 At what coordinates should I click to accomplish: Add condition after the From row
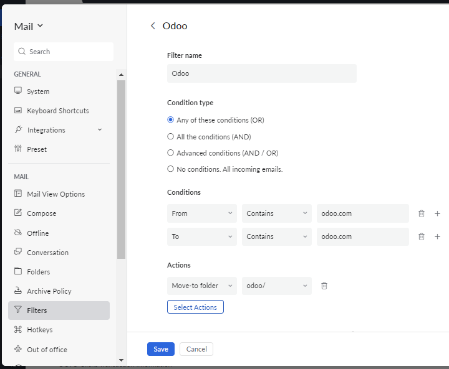point(437,213)
